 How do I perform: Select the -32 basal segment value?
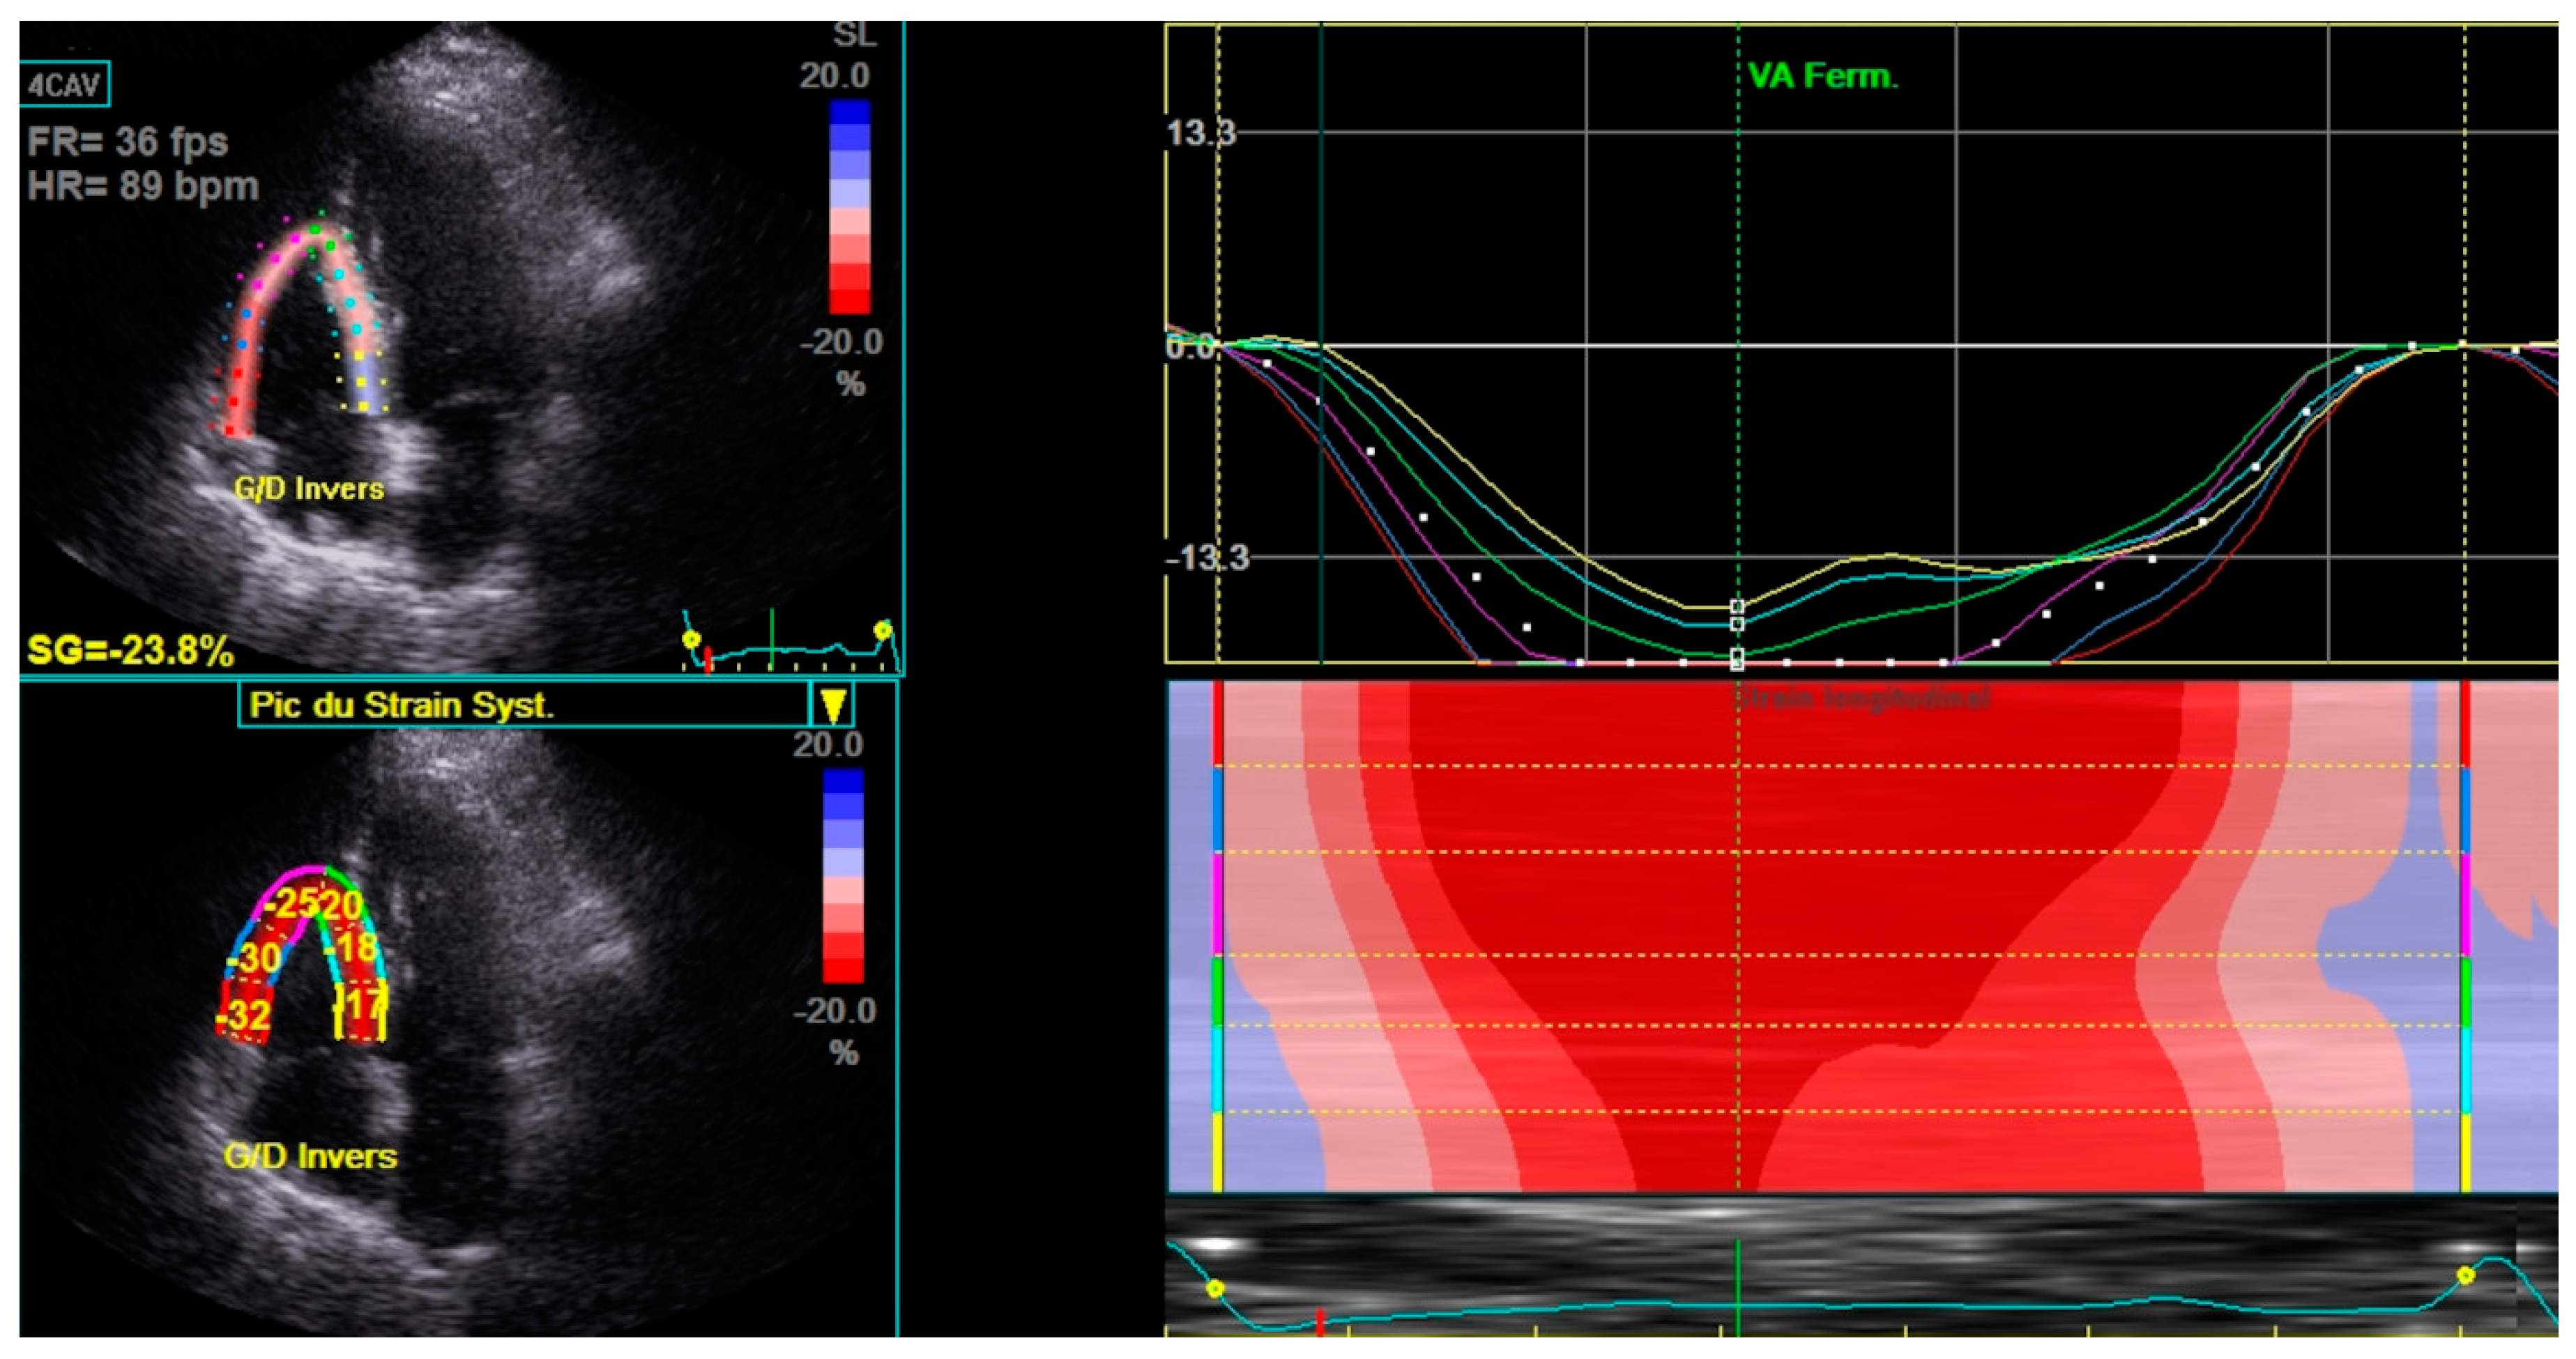246,1015
